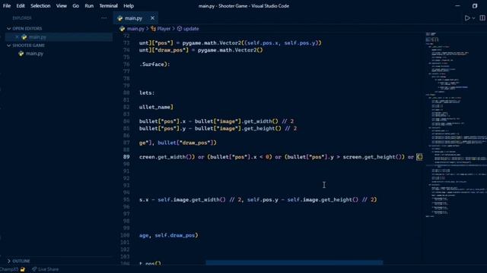Screen dimensions: 487x273
Task: Split the editor to the right
Action: tap(482, 18)
